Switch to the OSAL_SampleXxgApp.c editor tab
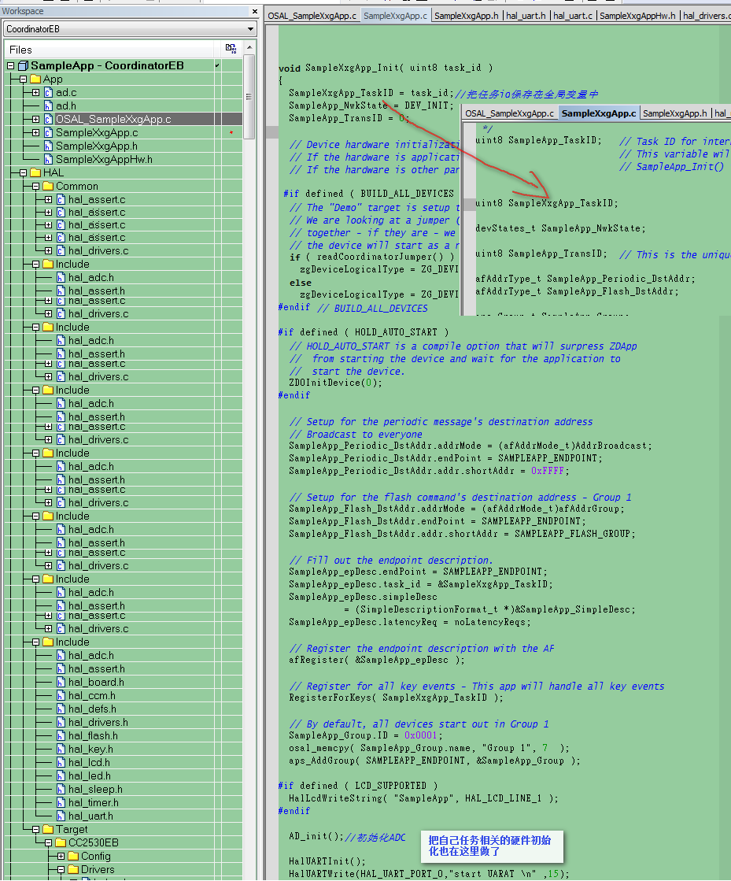 click(x=312, y=16)
